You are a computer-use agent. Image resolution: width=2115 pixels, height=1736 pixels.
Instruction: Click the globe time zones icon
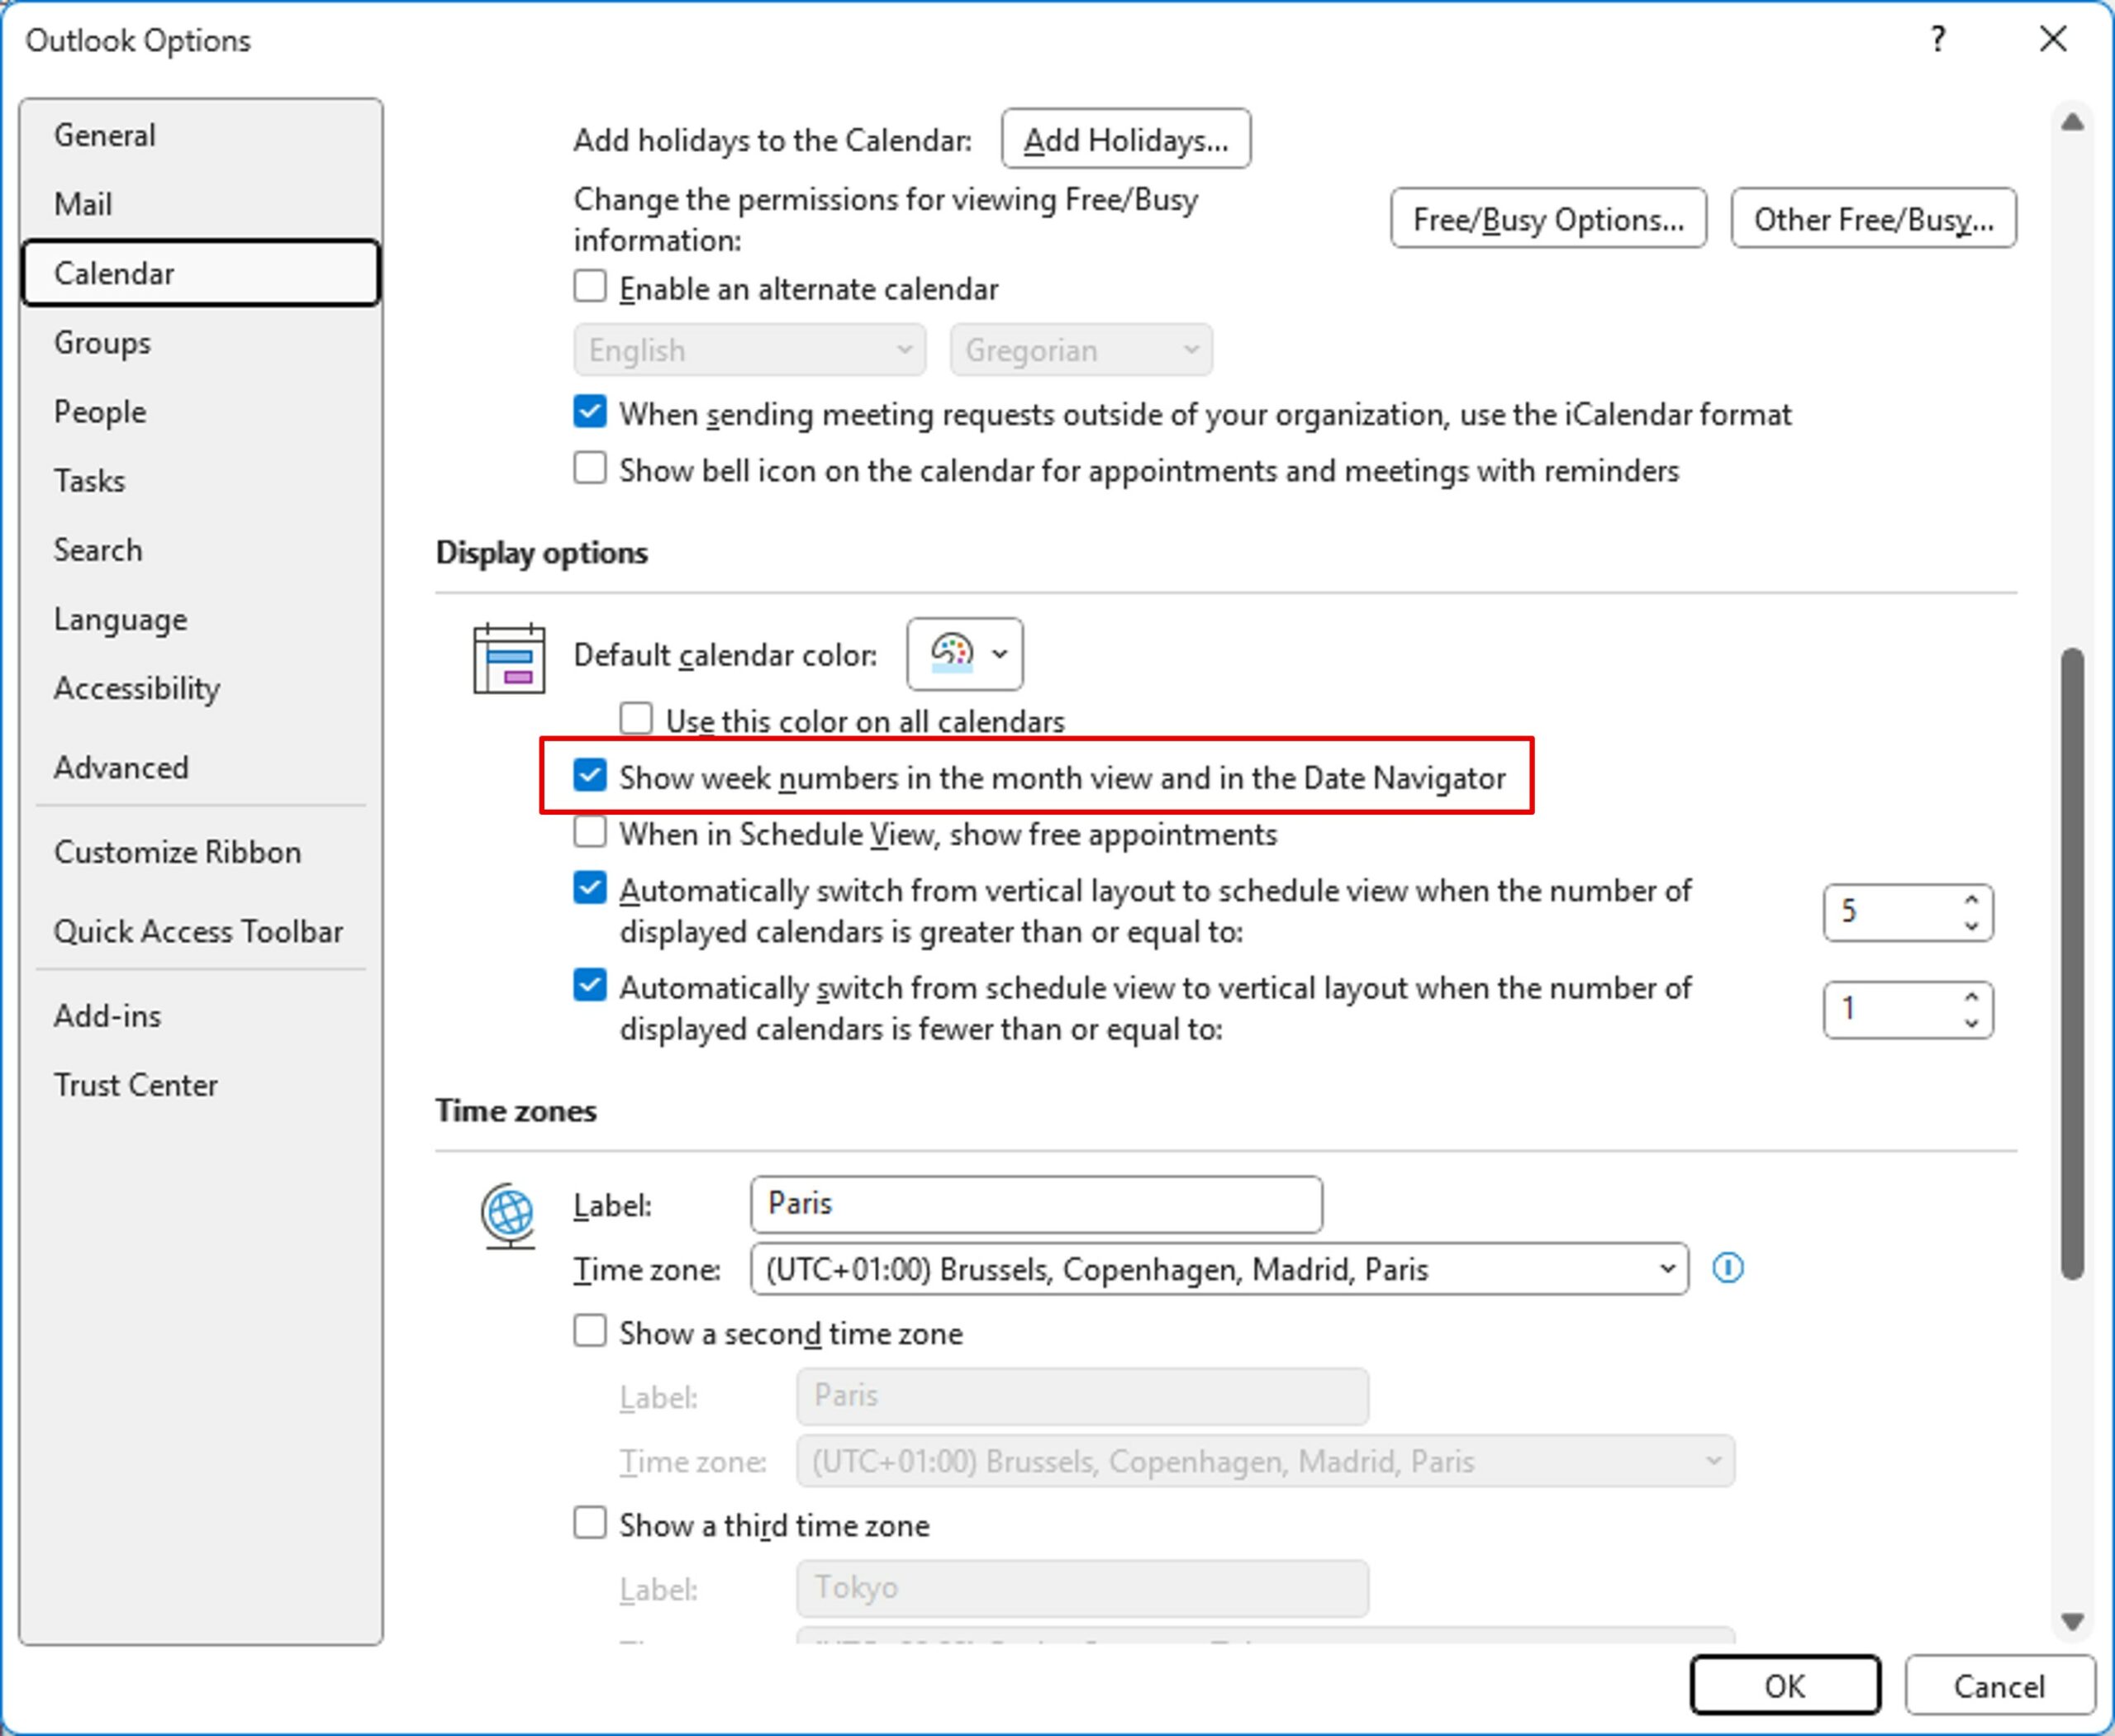(509, 1214)
